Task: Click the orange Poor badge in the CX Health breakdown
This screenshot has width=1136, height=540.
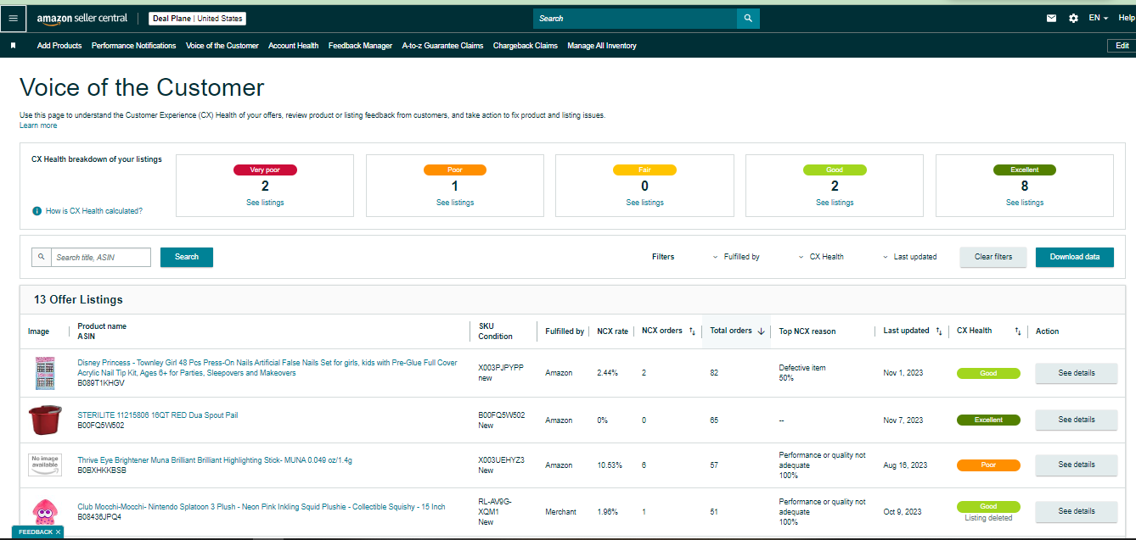Action: tap(455, 170)
